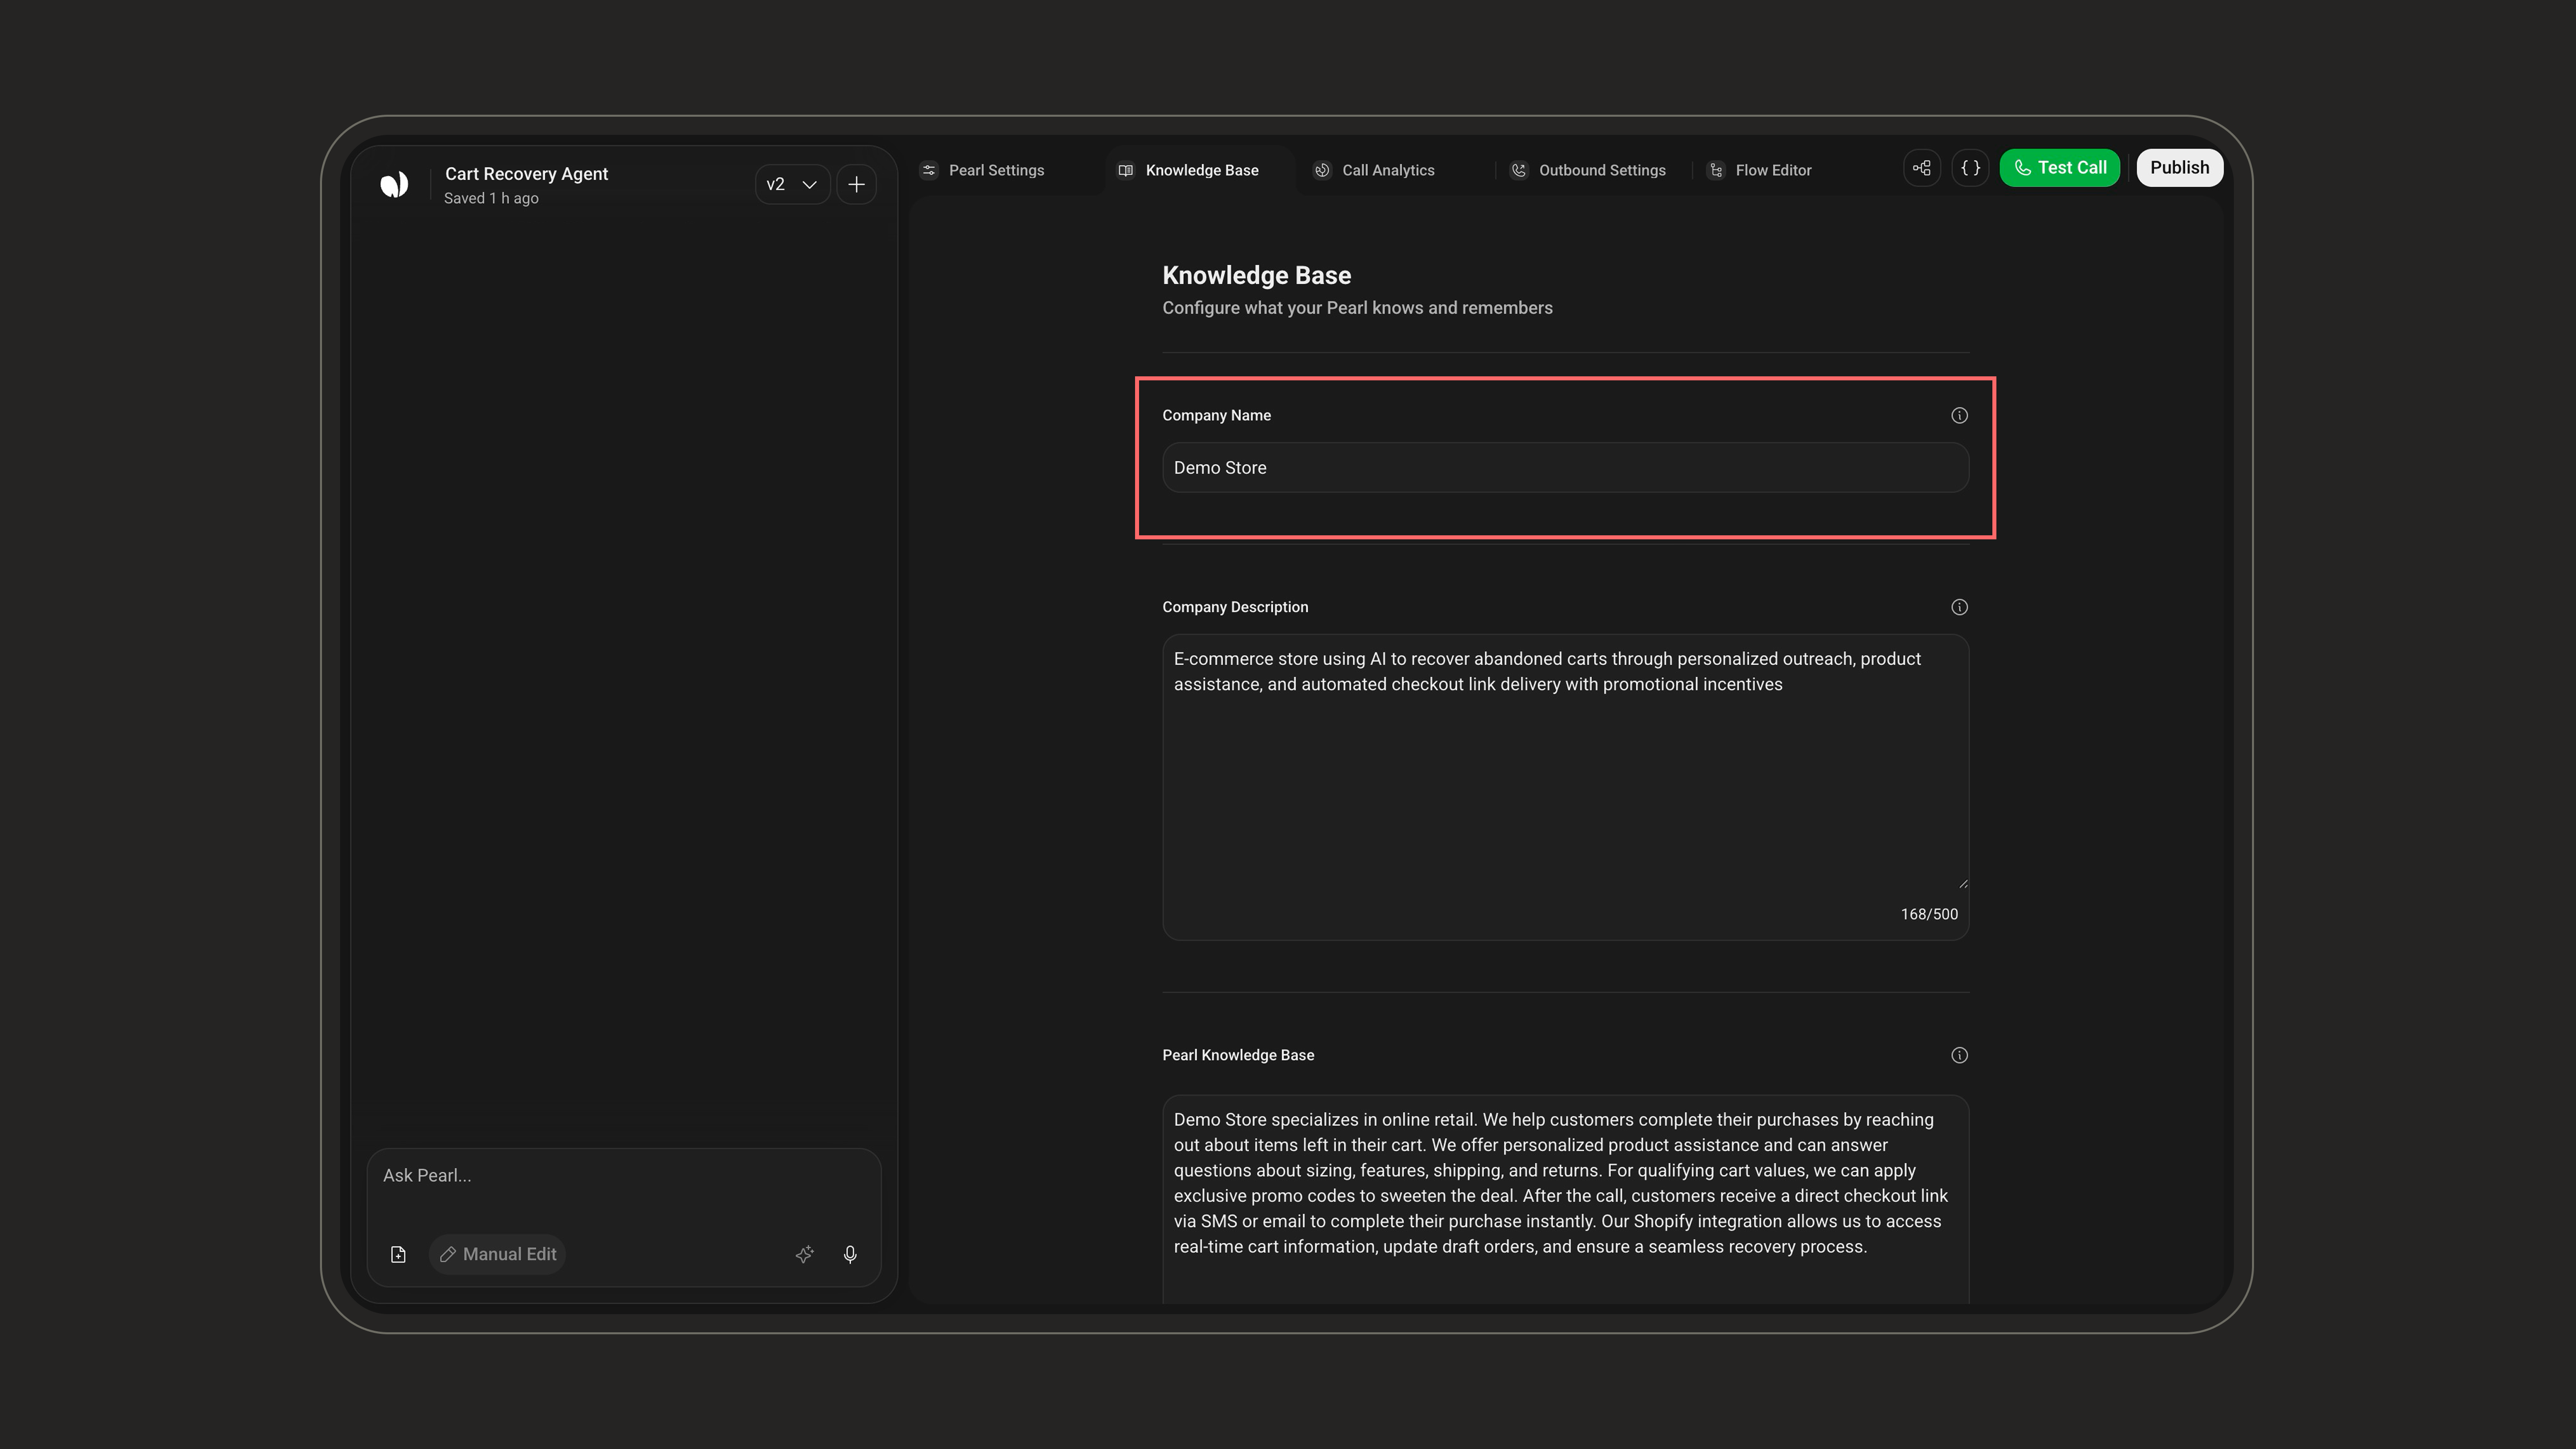Go to the Outbound Settings tab
Screen dimensions: 2576x1449
(1588, 170)
